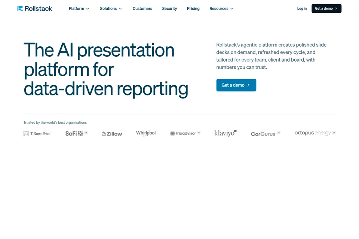Click the Zillow logo
The image size is (359, 239).
pyautogui.click(x=112, y=134)
